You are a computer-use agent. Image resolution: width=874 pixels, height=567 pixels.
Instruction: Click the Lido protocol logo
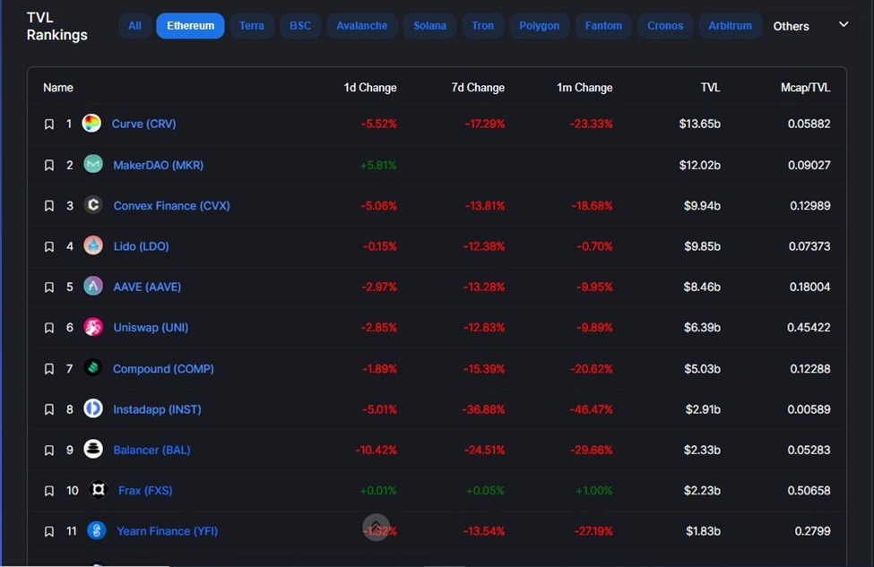click(x=93, y=245)
